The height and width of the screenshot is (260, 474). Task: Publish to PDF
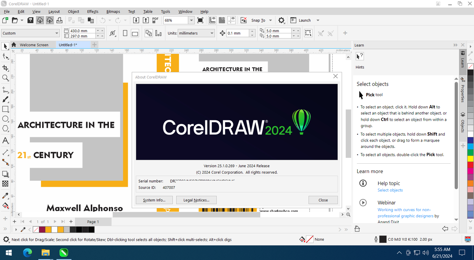[155, 20]
